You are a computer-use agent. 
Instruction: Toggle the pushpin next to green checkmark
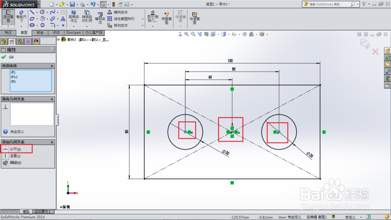click(x=11, y=57)
